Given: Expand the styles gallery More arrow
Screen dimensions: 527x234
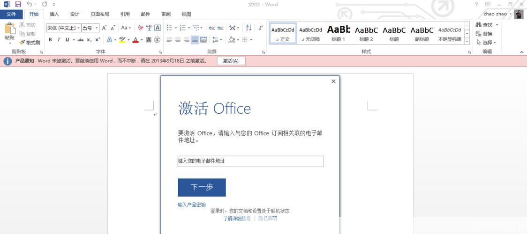Looking at the screenshot, I should tap(467, 41).
